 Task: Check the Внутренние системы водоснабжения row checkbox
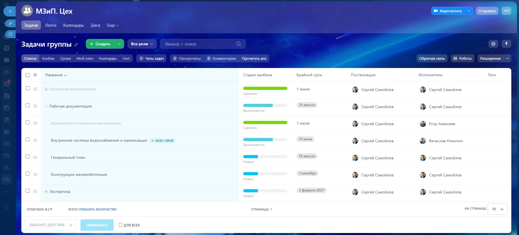point(28,139)
